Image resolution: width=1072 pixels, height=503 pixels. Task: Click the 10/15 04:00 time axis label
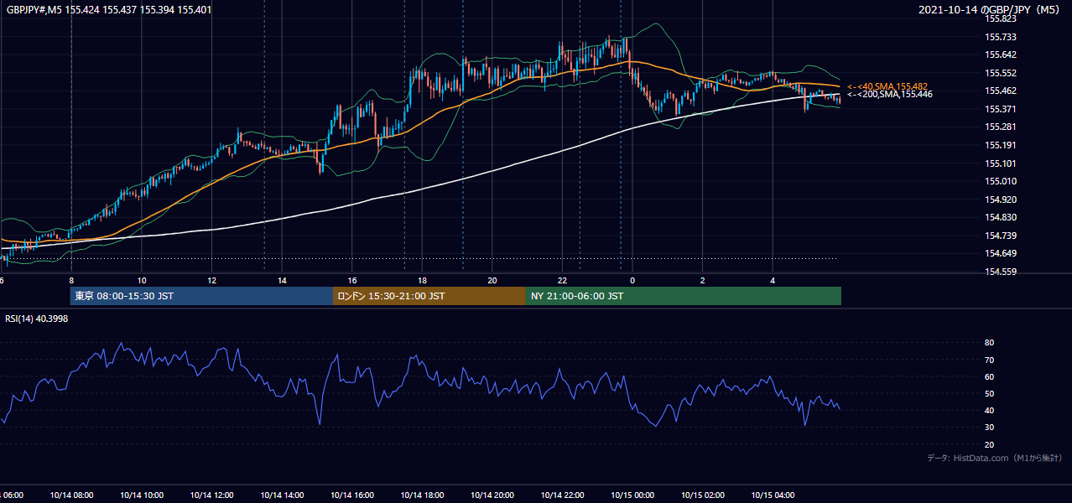coord(773,495)
